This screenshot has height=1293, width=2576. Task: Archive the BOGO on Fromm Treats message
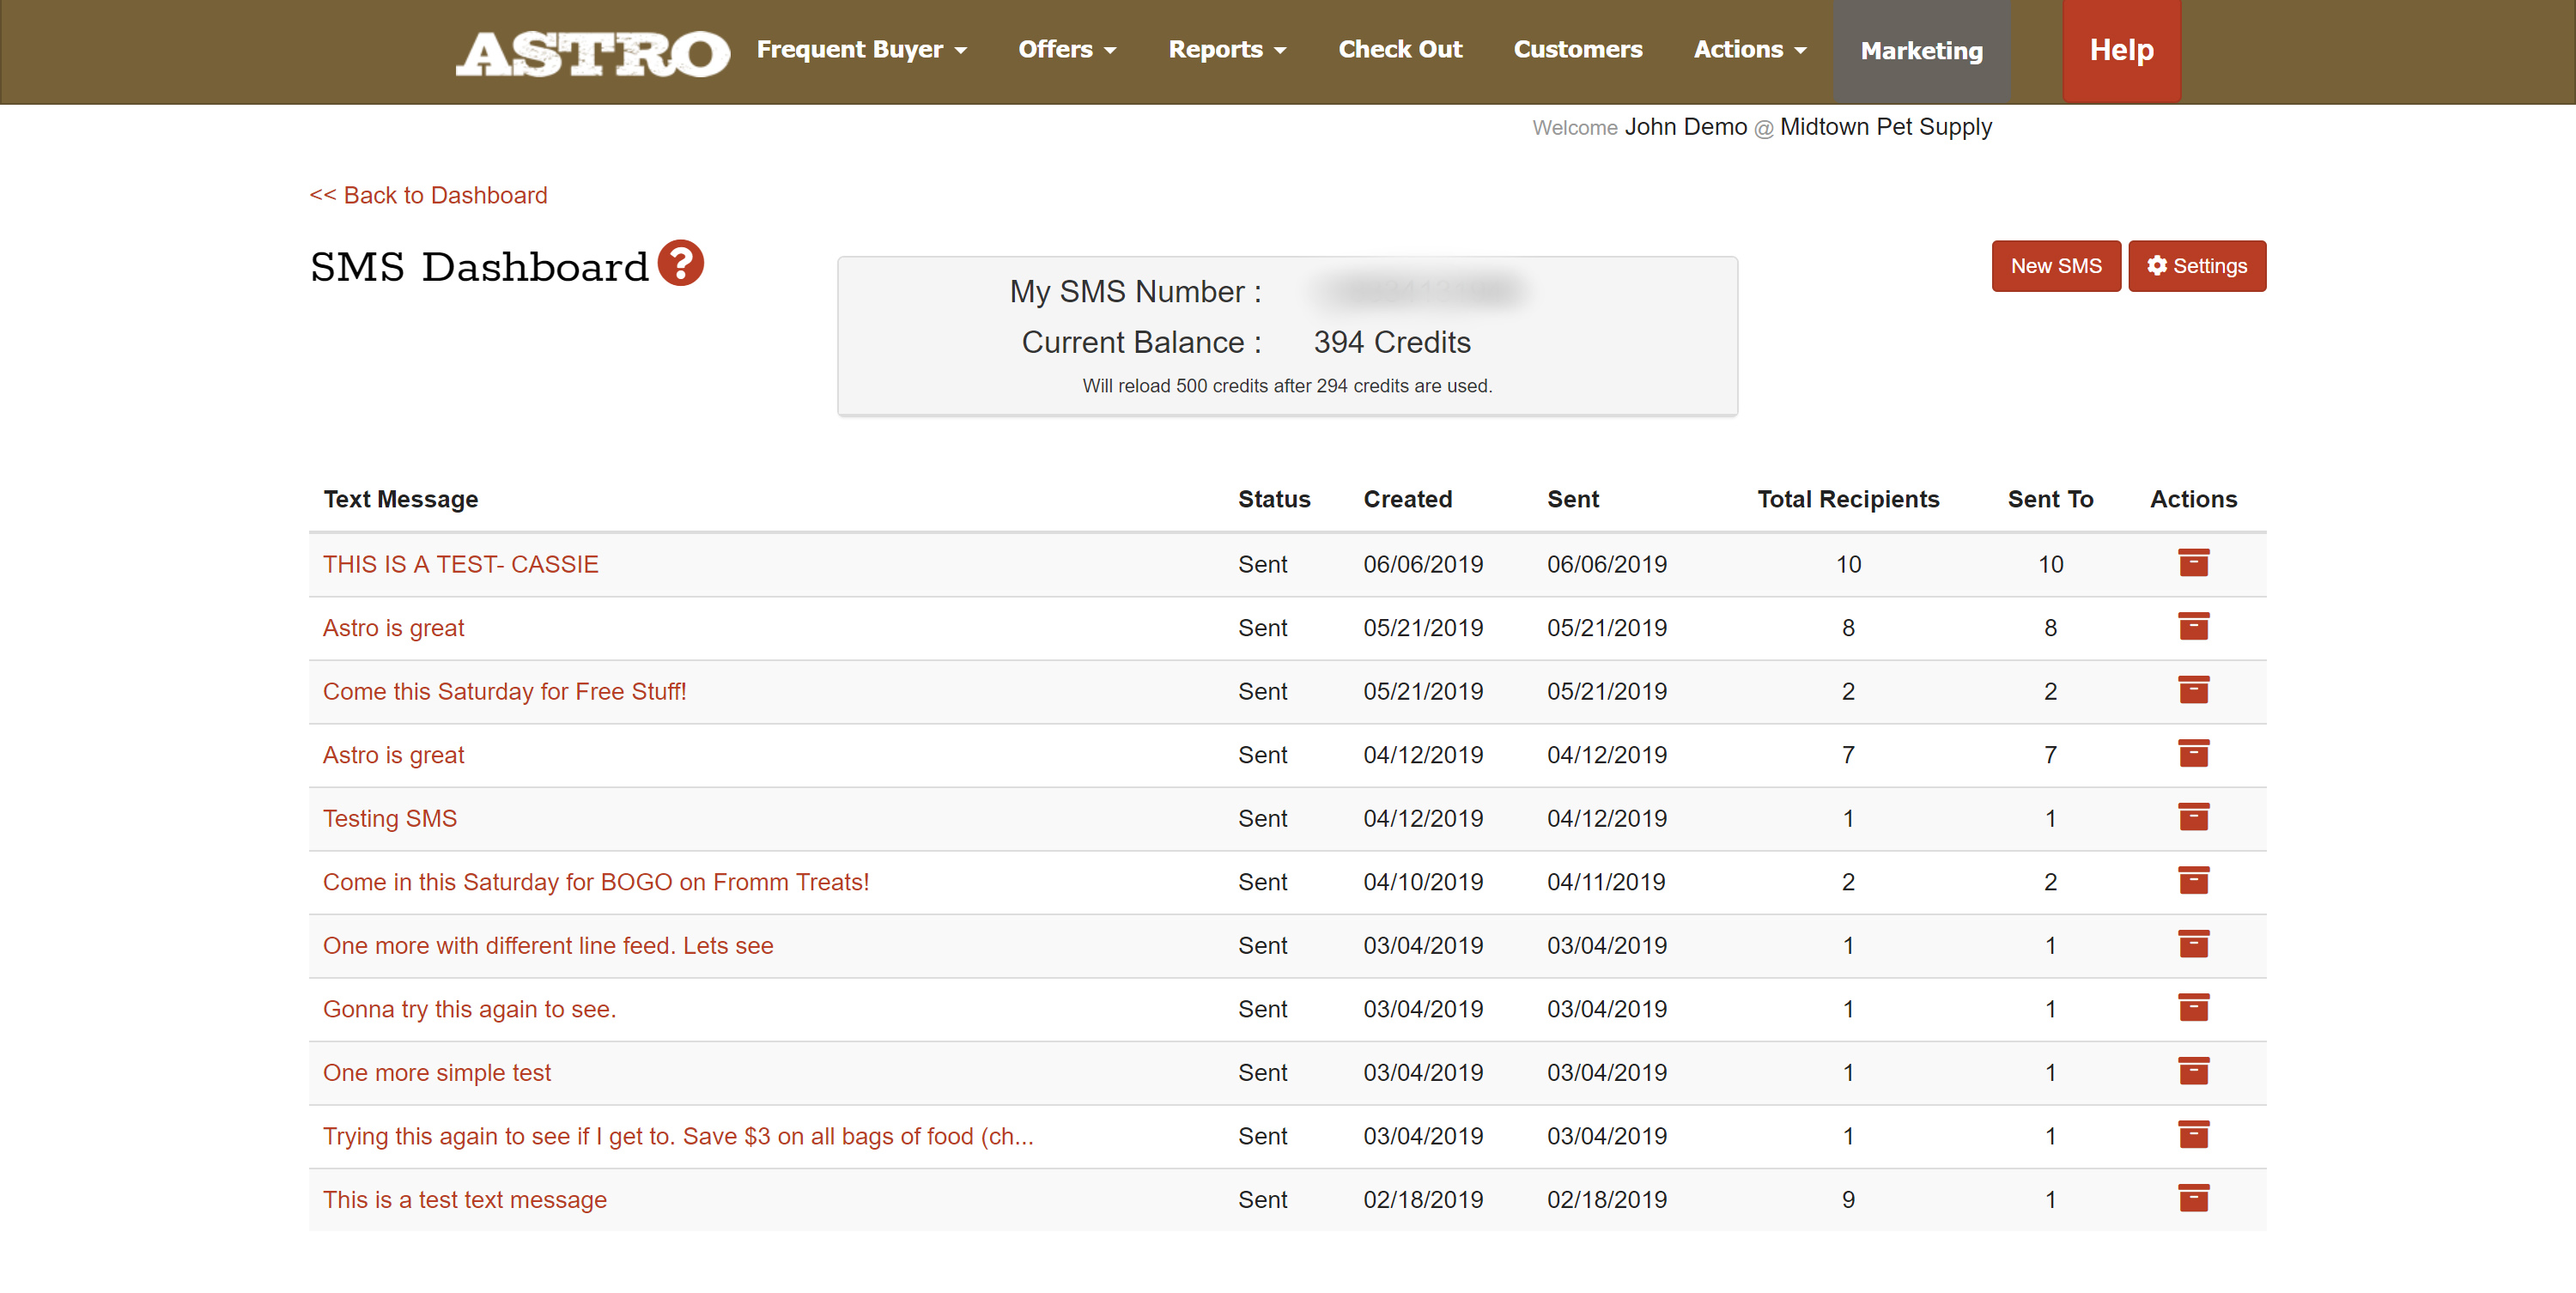click(x=2192, y=881)
